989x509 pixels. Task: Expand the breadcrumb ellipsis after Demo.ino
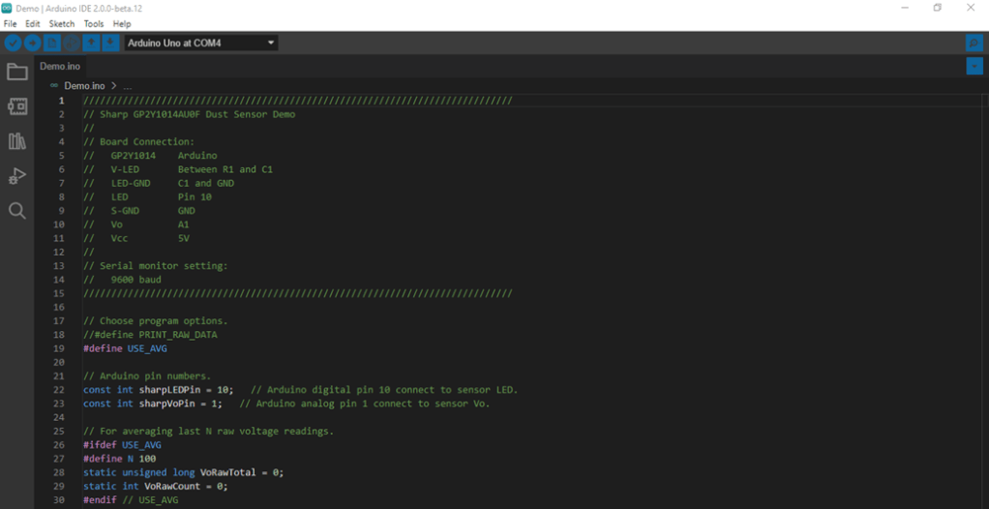pyautogui.click(x=127, y=86)
